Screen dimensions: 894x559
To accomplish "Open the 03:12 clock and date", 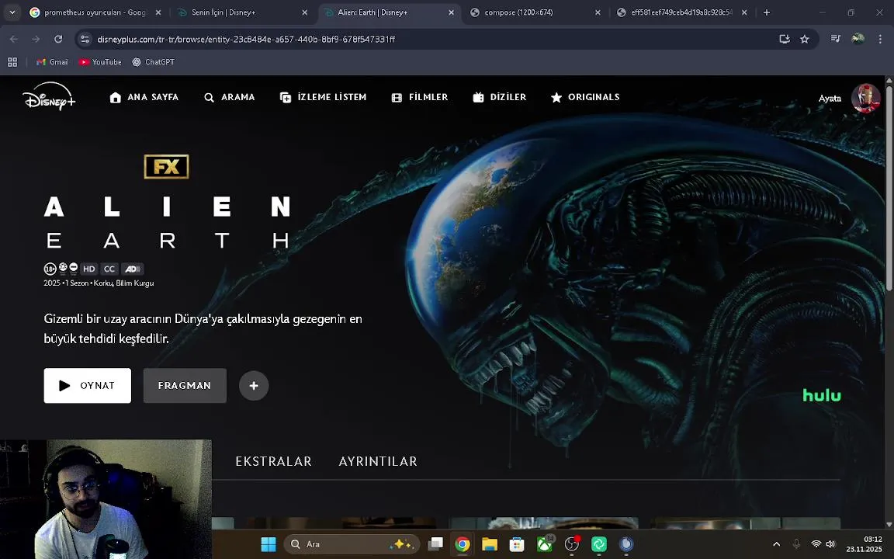I will point(865,544).
